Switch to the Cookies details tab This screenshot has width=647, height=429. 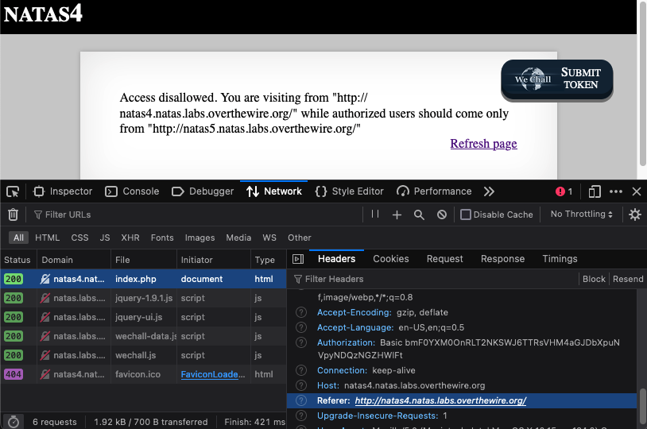(x=391, y=259)
